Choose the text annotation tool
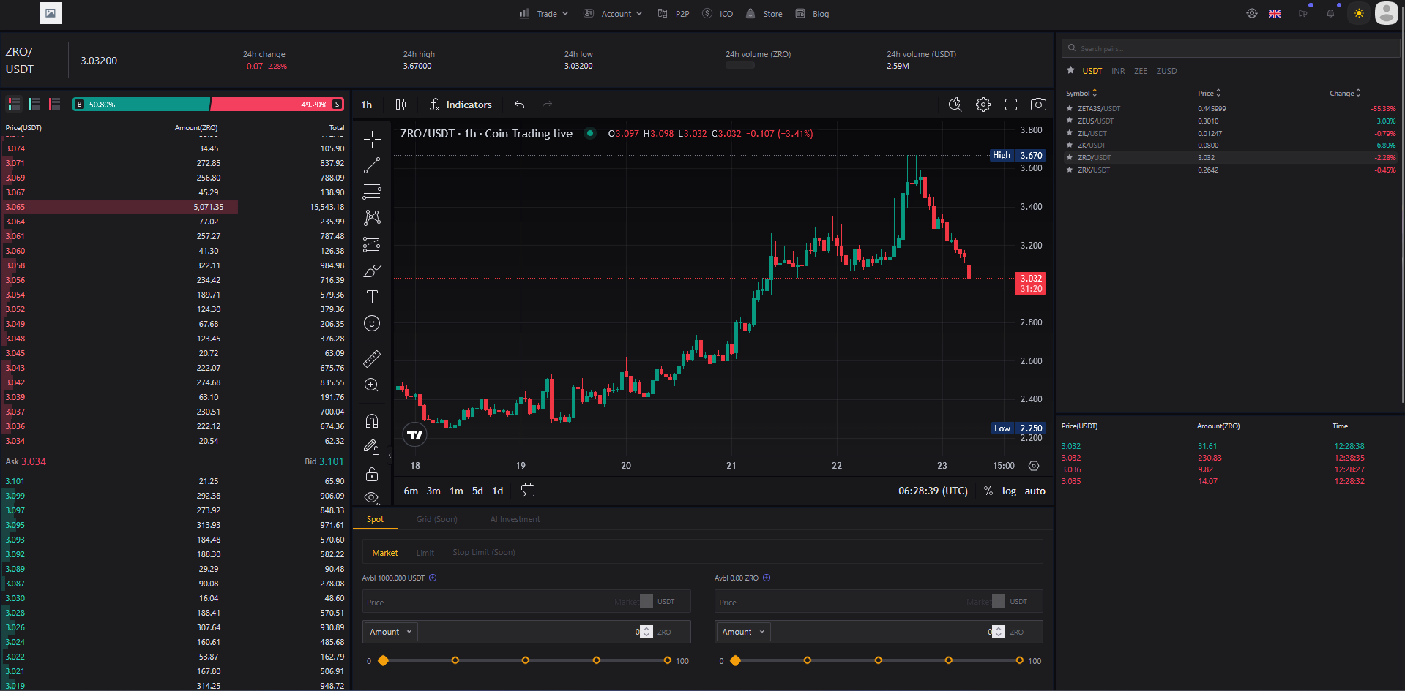This screenshot has height=691, width=1405. [372, 297]
